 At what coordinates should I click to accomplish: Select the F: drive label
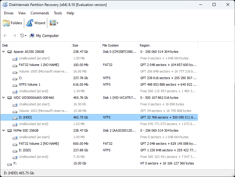point(15,163)
